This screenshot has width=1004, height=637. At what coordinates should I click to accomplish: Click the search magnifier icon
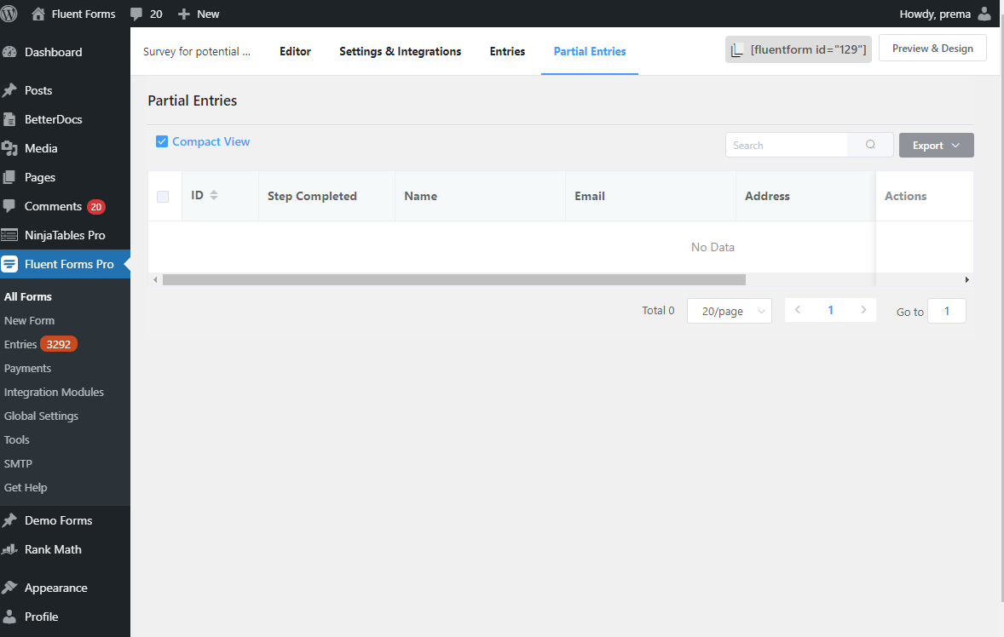click(x=870, y=145)
